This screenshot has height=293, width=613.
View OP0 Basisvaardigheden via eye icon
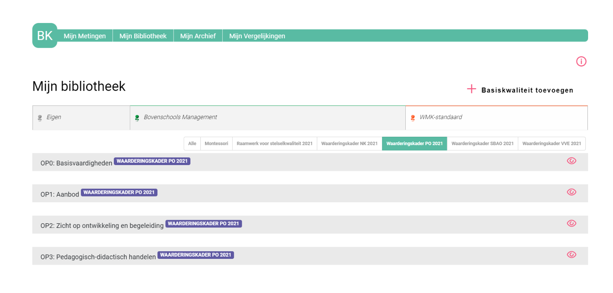571,161
